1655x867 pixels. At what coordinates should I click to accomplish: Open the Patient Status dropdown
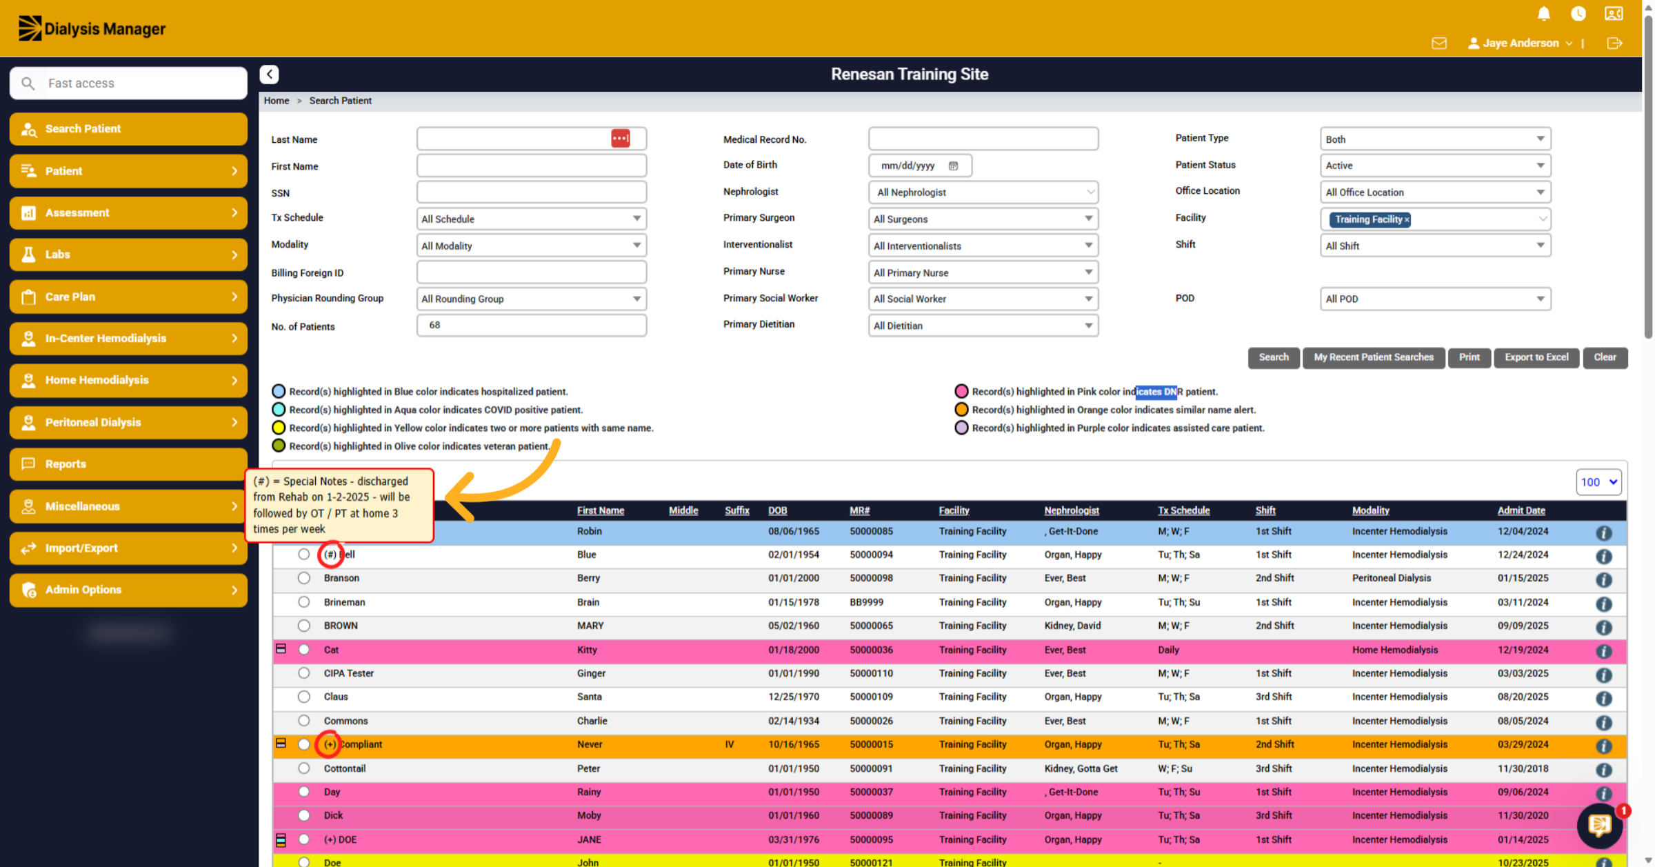click(1435, 166)
